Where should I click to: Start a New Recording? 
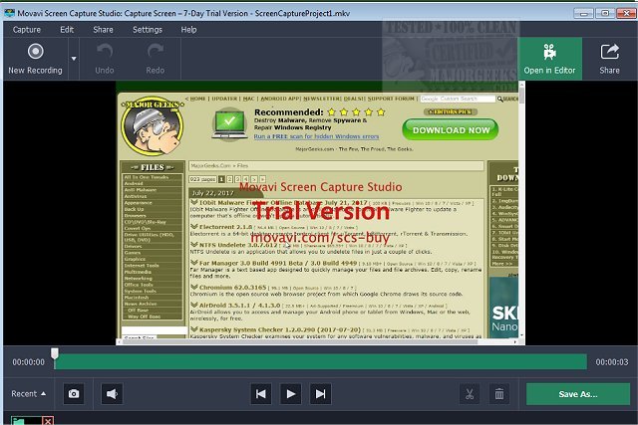point(36,59)
